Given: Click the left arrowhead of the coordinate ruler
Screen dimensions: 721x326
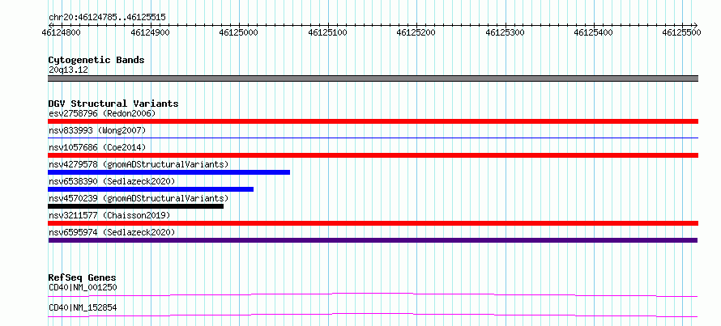Looking at the screenshot, I should (50, 25).
